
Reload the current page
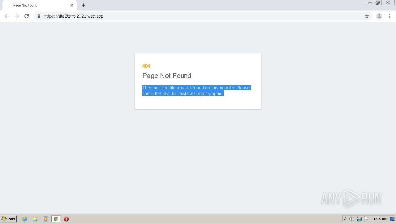tap(27, 16)
